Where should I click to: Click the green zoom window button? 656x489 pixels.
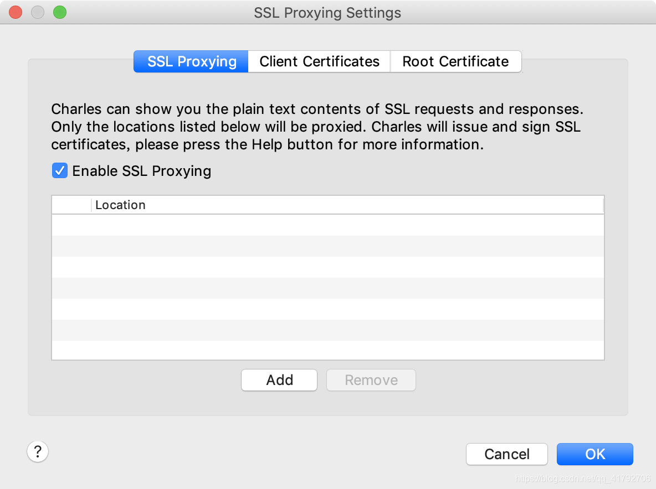(x=60, y=12)
